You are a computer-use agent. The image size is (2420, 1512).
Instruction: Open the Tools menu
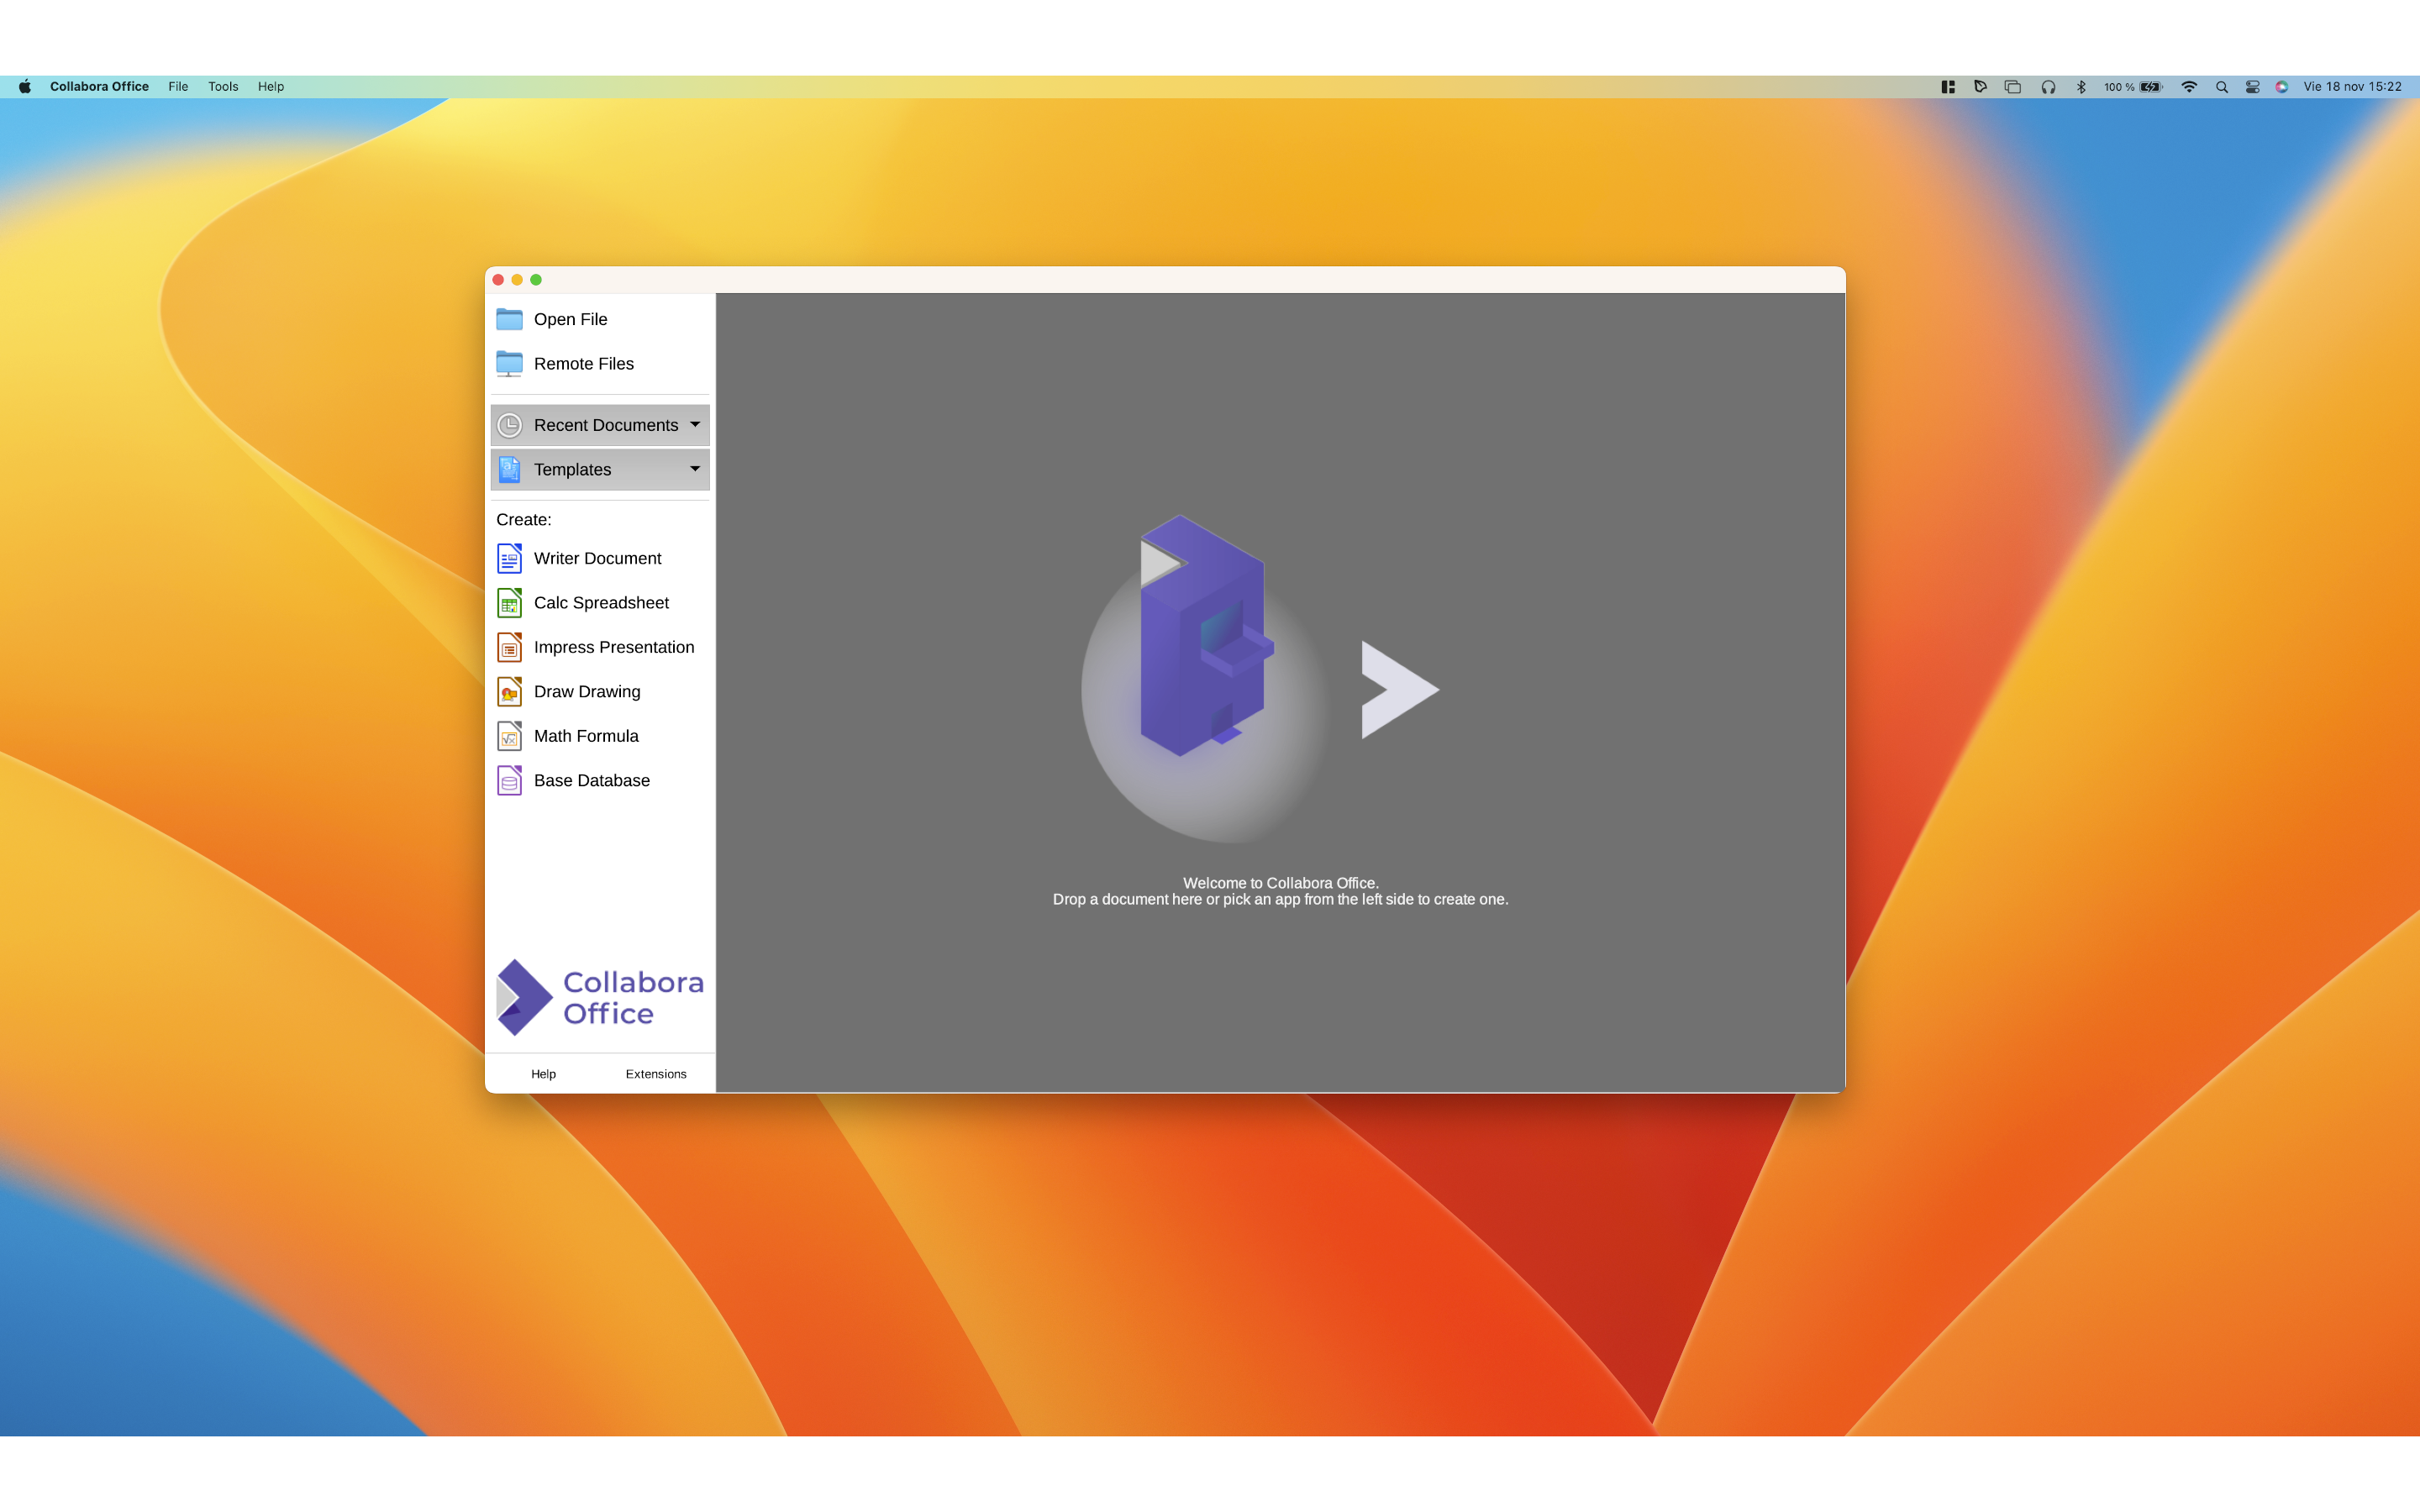(x=223, y=87)
